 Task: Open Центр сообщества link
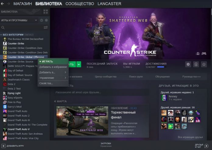click(106, 77)
